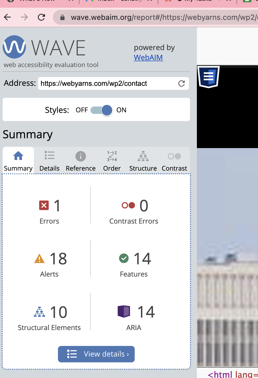Click the purple ARIA icon
Image resolution: width=258 pixels, height=378 pixels.
click(x=124, y=311)
